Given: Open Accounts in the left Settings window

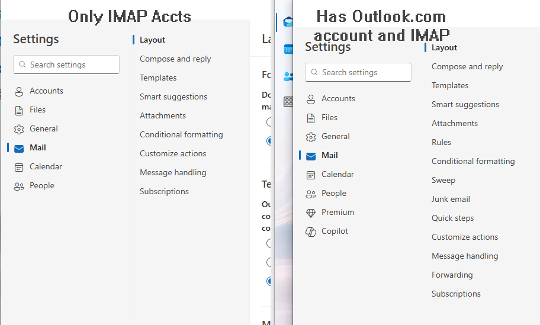Looking at the screenshot, I should coord(38,91).
